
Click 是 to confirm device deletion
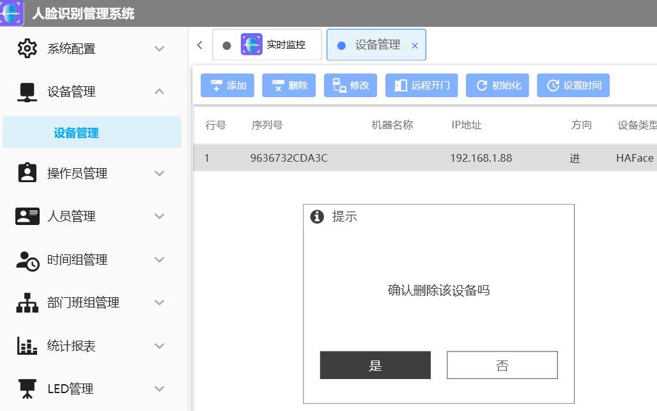pyautogui.click(x=375, y=364)
